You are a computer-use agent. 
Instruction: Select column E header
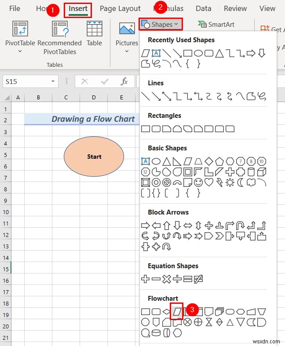coord(121,98)
